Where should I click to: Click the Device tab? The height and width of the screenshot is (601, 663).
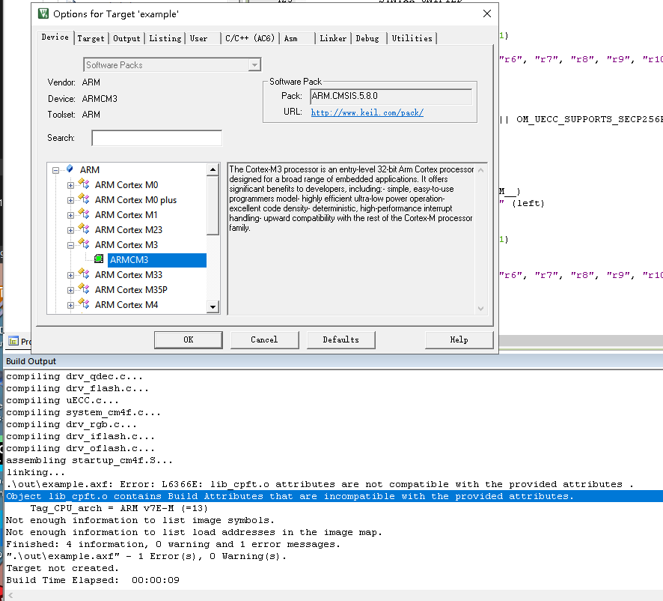point(55,37)
